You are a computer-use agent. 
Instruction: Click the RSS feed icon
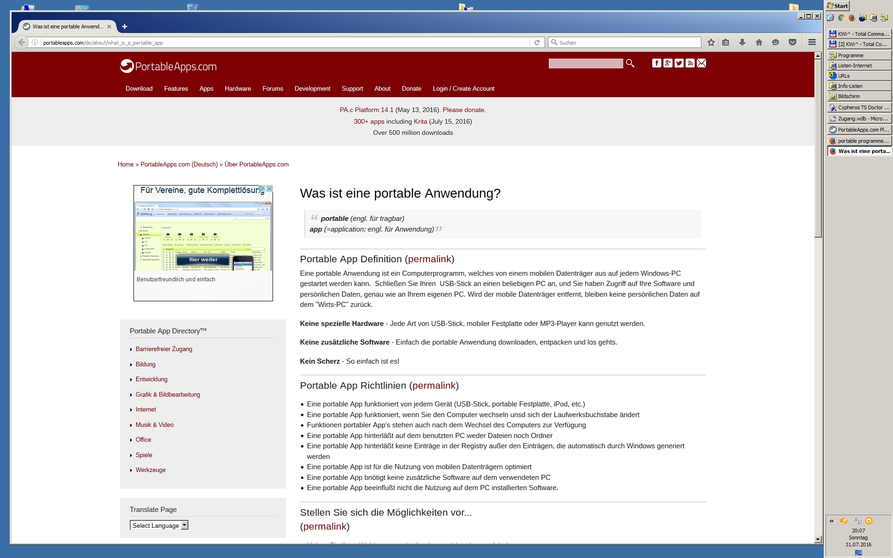coord(690,63)
